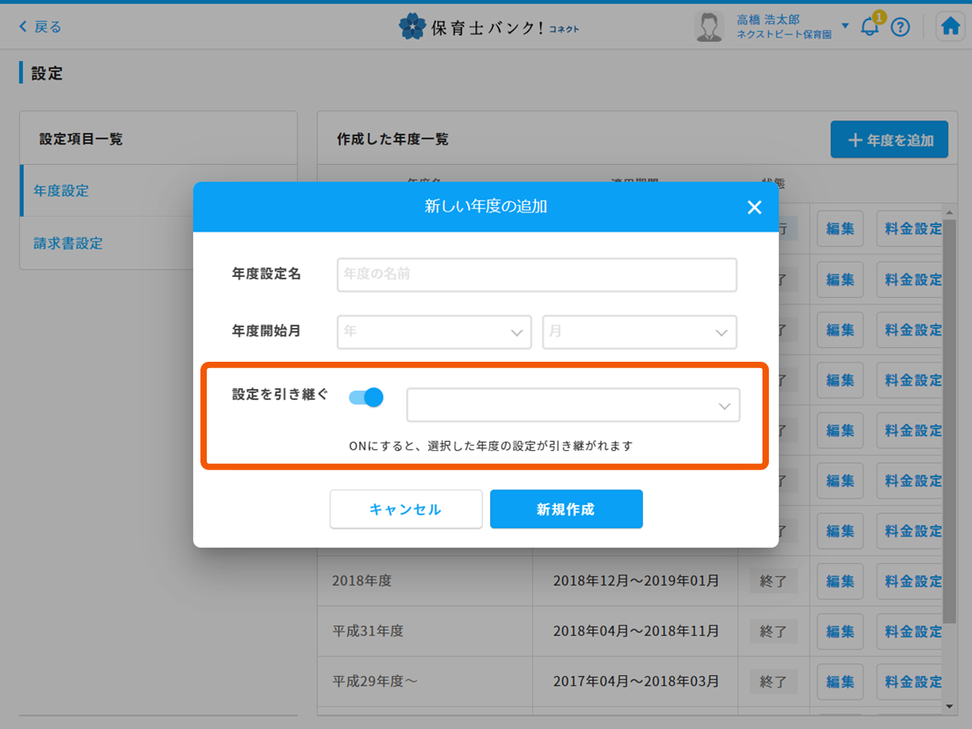Open the 月 month dropdown
This screenshot has height=729, width=972.
[x=639, y=332]
